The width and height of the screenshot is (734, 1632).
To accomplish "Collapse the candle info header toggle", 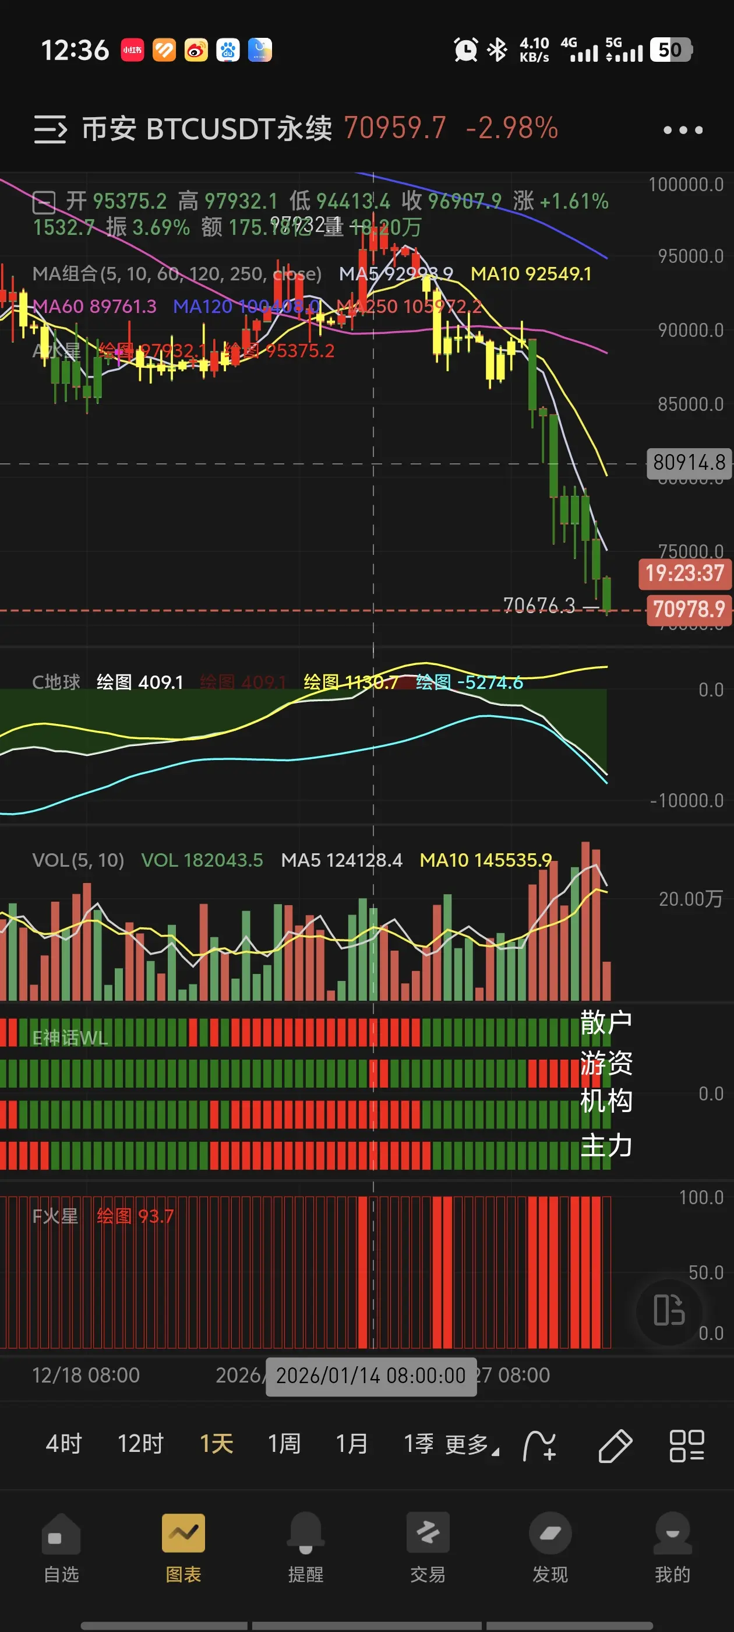I will pyautogui.click(x=44, y=202).
